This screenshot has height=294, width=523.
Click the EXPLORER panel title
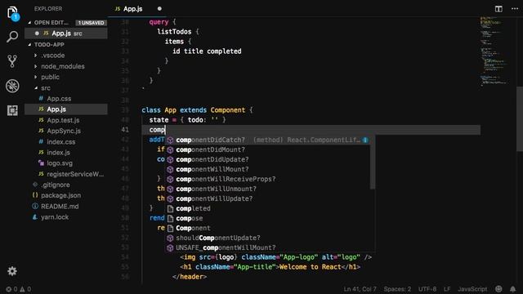pyautogui.click(x=48, y=9)
